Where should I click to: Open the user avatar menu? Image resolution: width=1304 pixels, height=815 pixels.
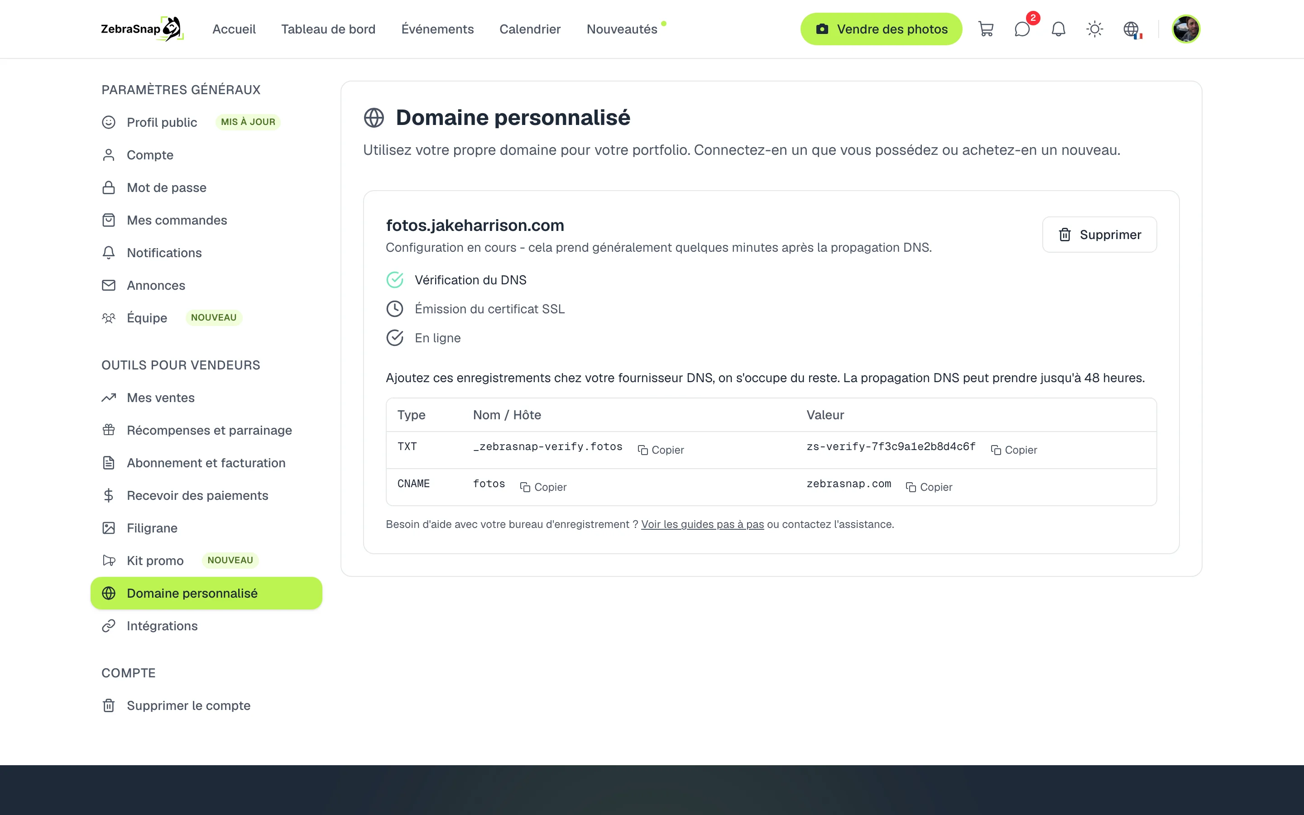coord(1185,29)
